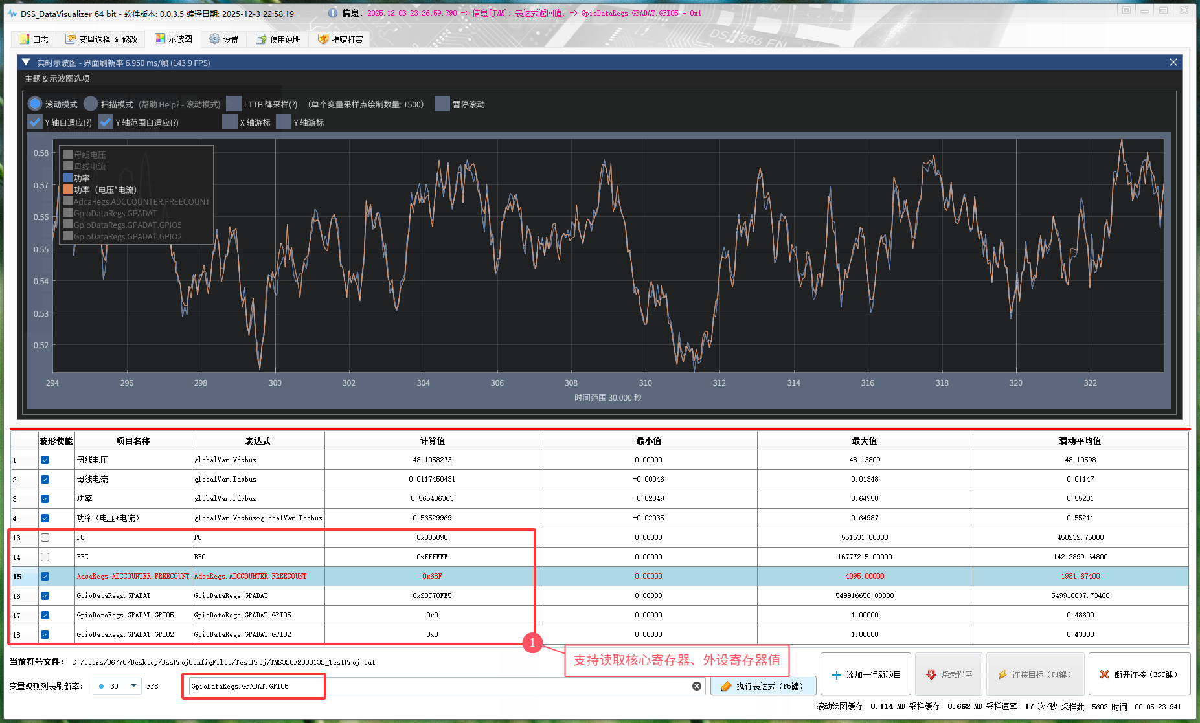This screenshot has width=1200, height=723.
Task: Click the 捐赠打赏 donate shield icon
Action: [323, 39]
